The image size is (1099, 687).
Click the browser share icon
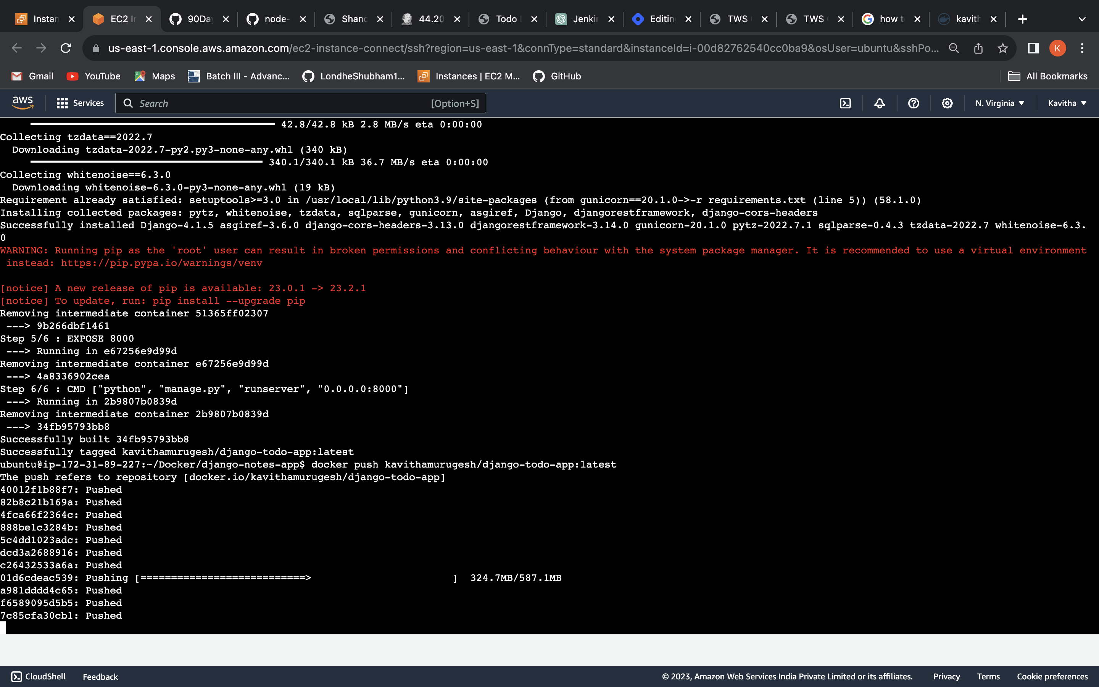click(x=978, y=48)
